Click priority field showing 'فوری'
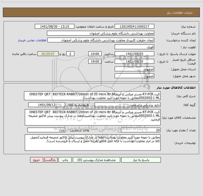Viewport: 203px width, 196px height. (134, 47)
